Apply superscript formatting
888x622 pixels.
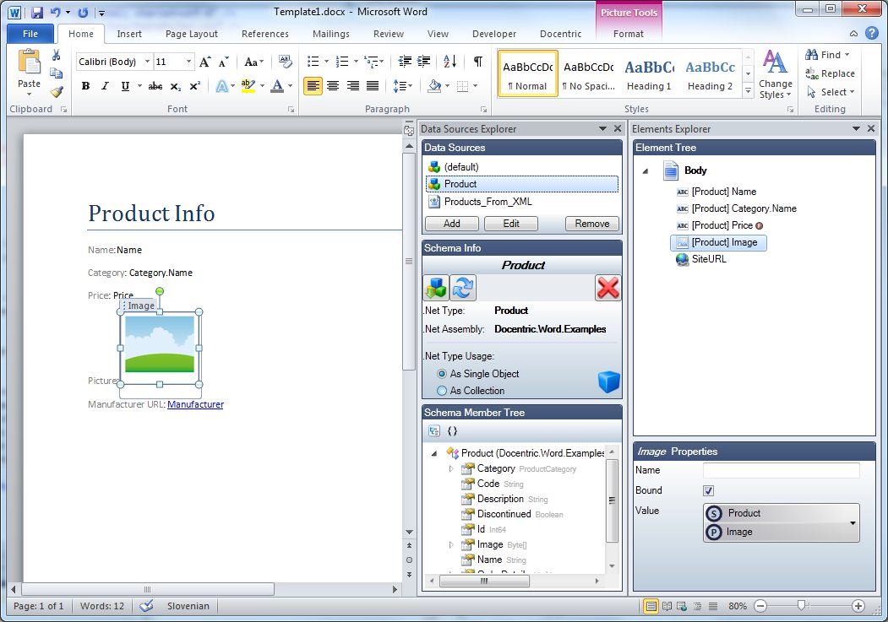click(x=195, y=86)
